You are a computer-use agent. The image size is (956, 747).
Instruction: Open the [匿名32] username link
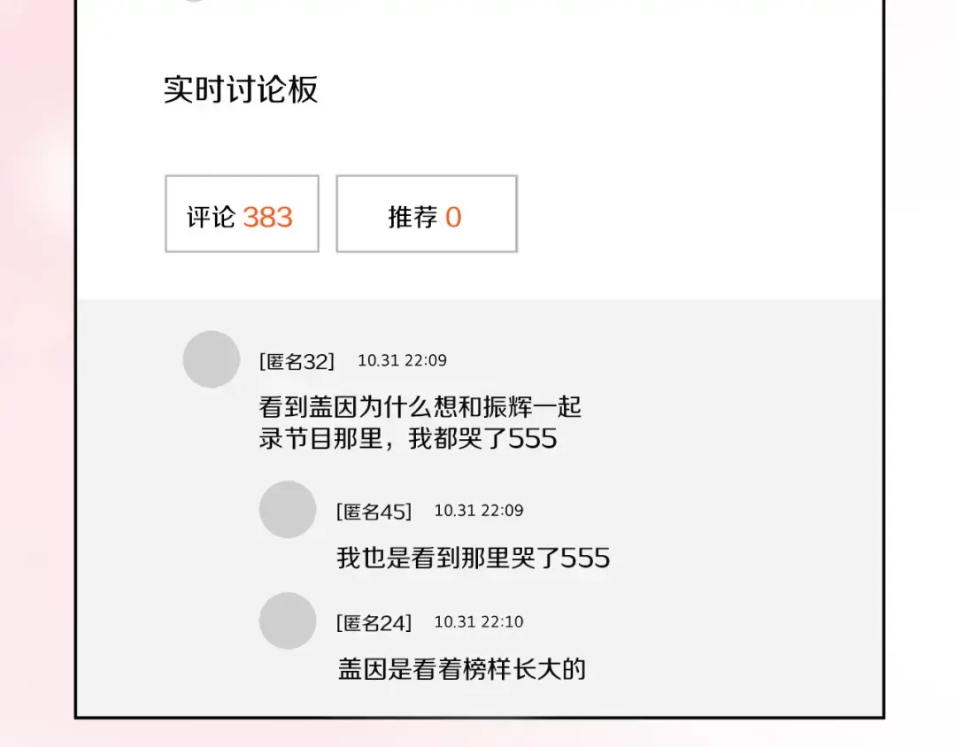point(297,361)
